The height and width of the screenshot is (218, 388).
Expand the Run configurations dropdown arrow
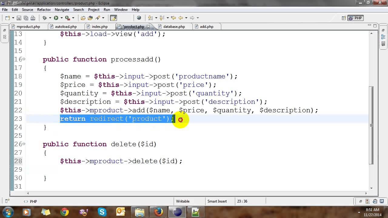click(x=61, y=18)
